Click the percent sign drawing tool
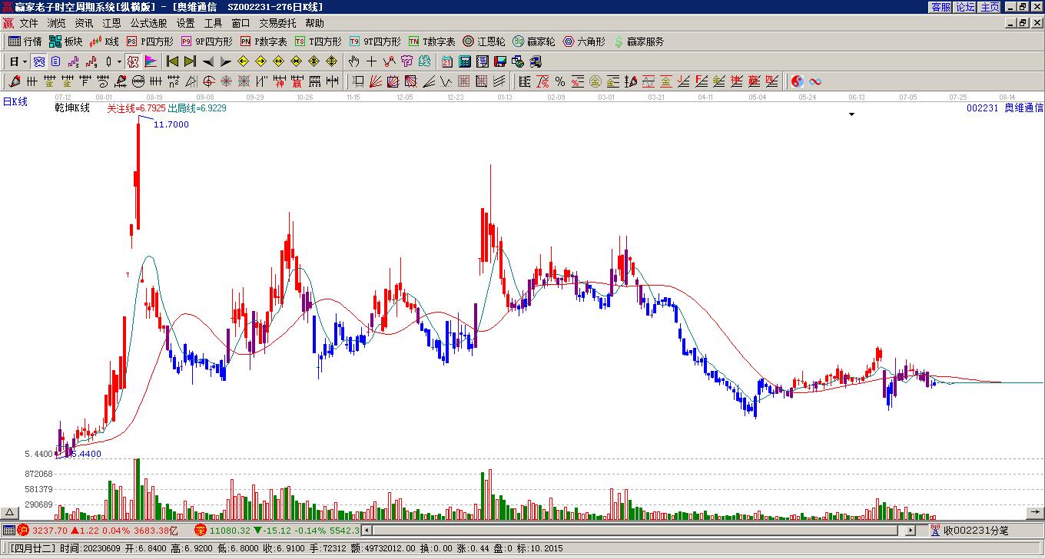 pyautogui.click(x=560, y=81)
